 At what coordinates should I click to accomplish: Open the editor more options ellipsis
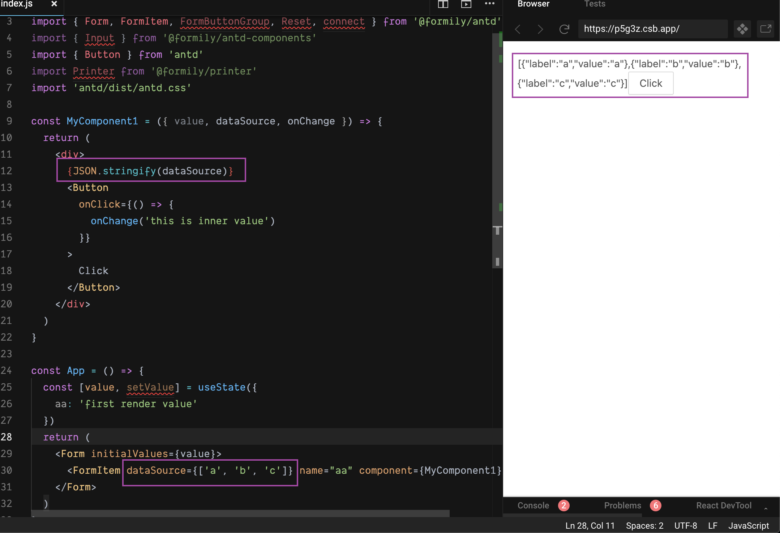coord(490,4)
